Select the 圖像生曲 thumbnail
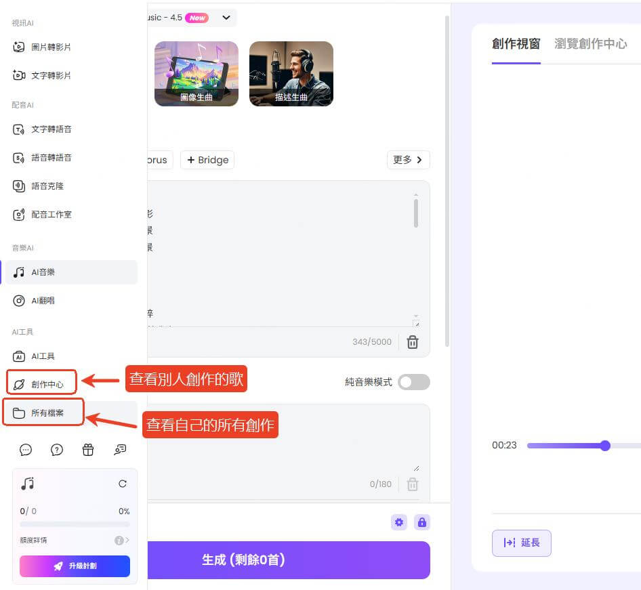641x590 pixels. [197, 74]
